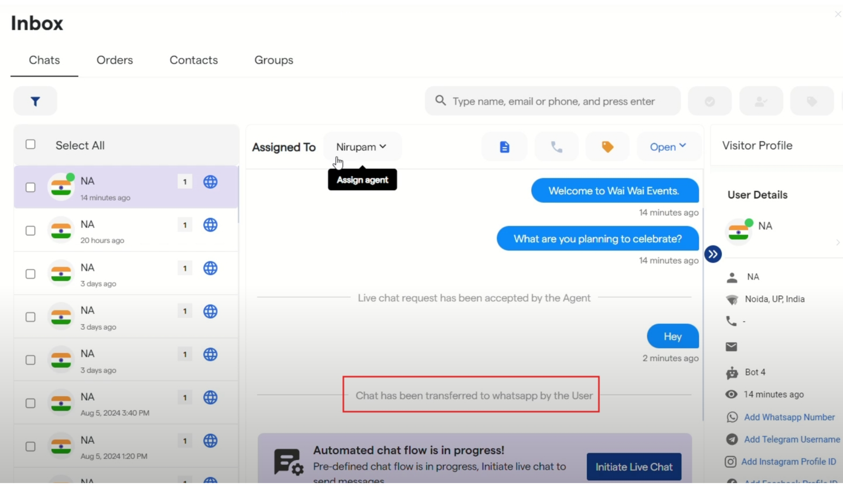Click the email icon in Visitor Profile
Viewport: 843px width, 488px height.
point(731,347)
